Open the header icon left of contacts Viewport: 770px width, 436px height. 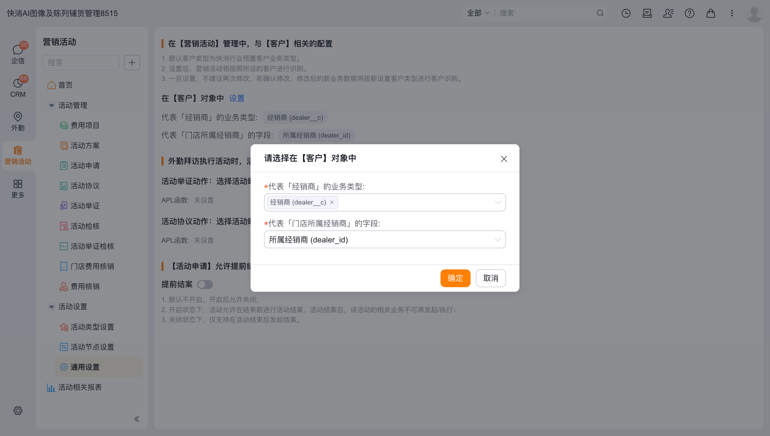pyautogui.click(x=647, y=13)
